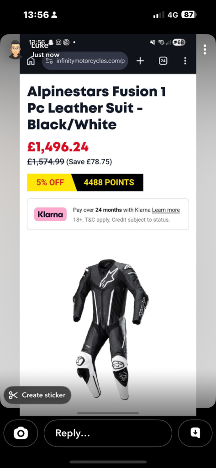This screenshot has width=216, height=468.
Task: Tap the infinitymotorcycles.com address bar
Action: [85, 61]
